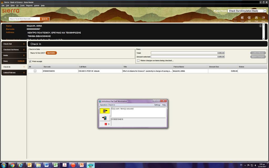Click the title cell "Who's to blame for Greece?"

[147, 71]
